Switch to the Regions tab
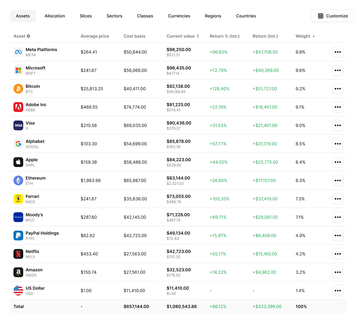This screenshot has width=364, height=323. [213, 16]
